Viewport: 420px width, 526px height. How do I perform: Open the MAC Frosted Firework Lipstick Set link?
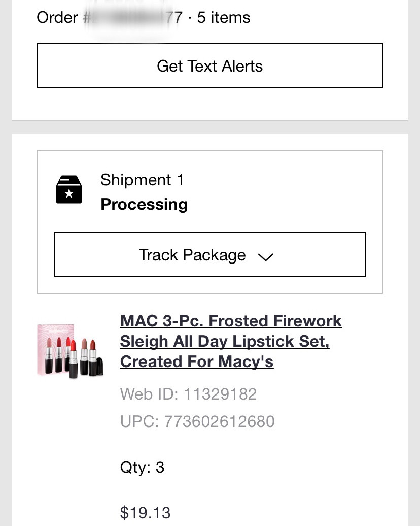click(231, 321)
